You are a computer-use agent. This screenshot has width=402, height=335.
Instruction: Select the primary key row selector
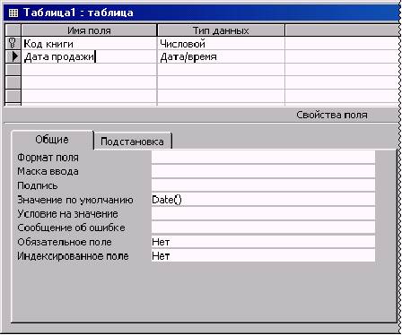[x=13, y=43]
